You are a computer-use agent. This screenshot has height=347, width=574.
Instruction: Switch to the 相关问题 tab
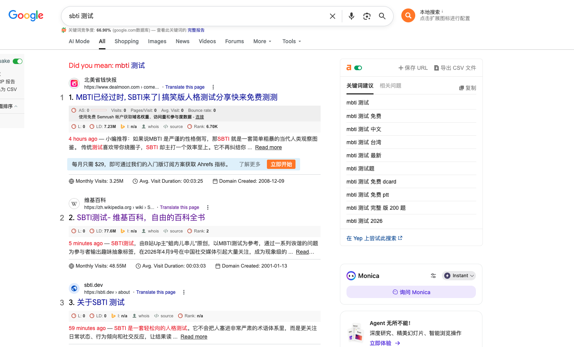(x=390, y=86)
